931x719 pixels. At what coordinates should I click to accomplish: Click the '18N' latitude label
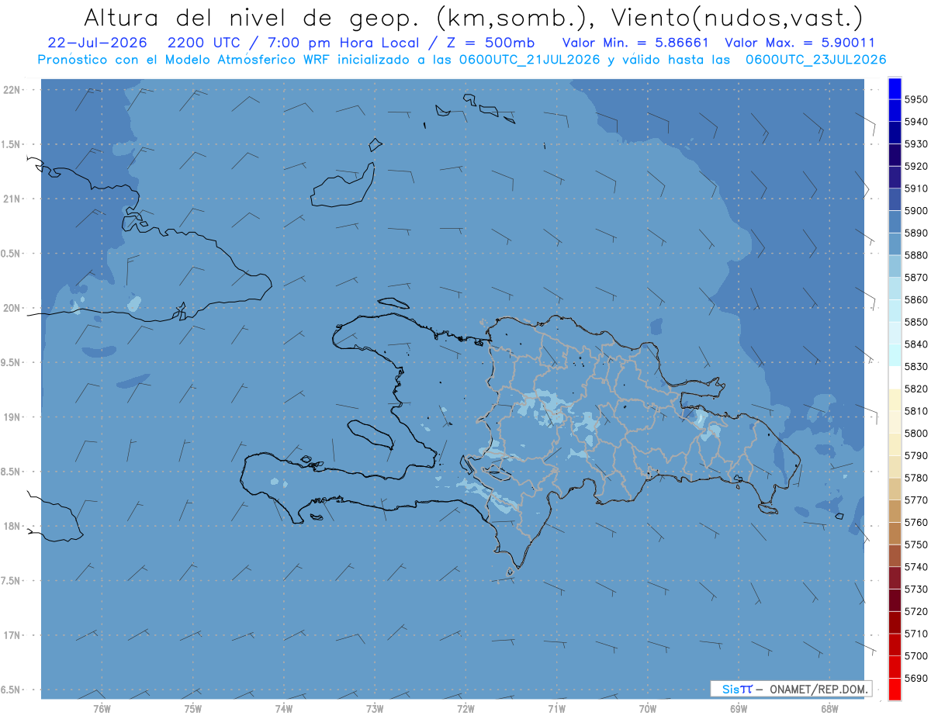(x=12, y=526)
